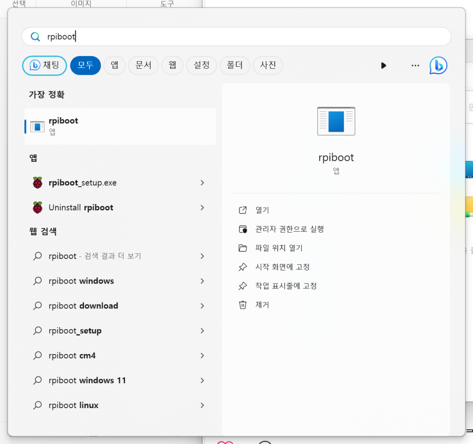Expand chevron for rpiboot windows suggestion
Screen dimensions: 473x444
202,281
